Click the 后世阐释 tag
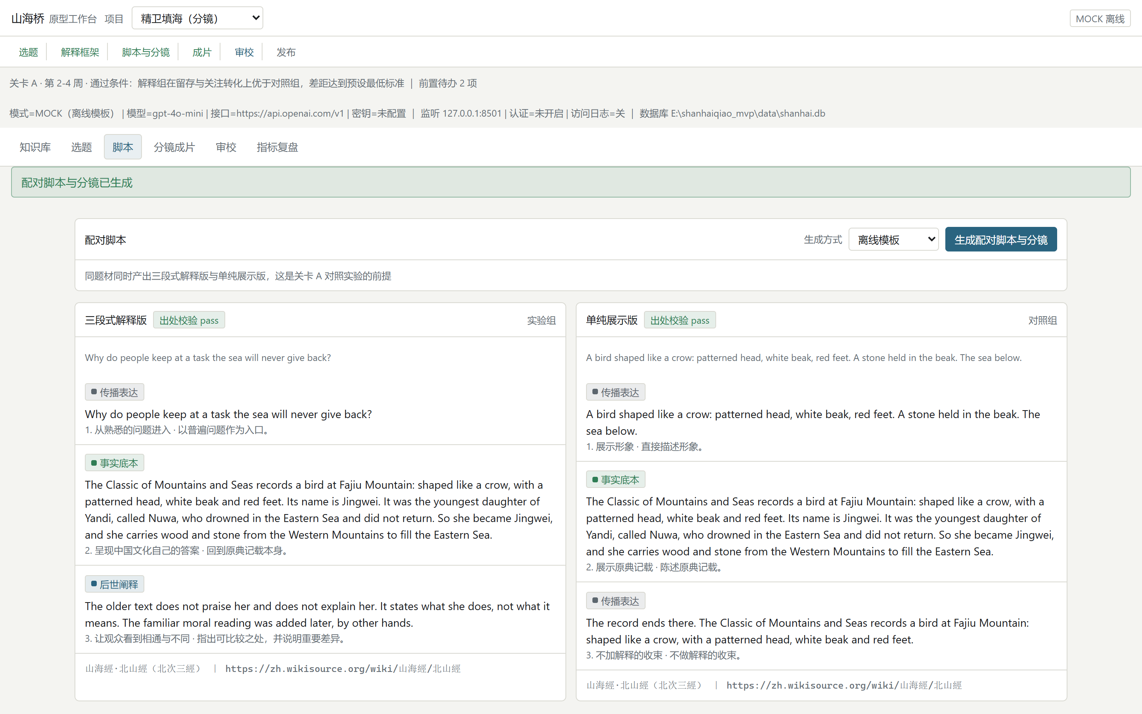Screen dimensions: 1142x714 [x=115, y=584]
